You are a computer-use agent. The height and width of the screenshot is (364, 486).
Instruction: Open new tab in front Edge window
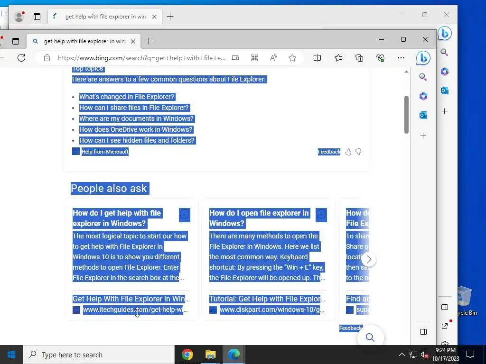coord(149,41)
